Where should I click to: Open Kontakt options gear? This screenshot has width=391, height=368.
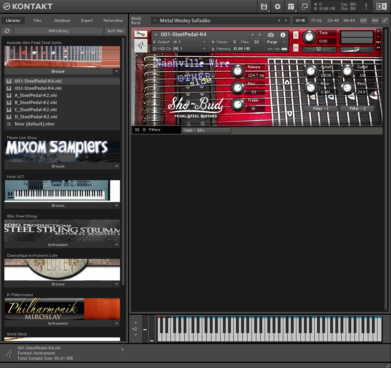(277, 6)
